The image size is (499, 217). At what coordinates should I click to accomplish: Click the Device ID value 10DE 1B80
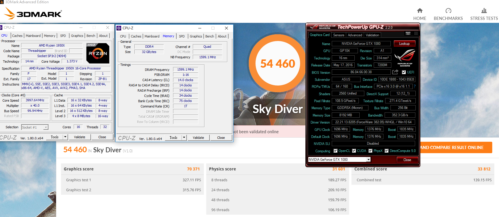pyautogui.click(x=397, y=79)
